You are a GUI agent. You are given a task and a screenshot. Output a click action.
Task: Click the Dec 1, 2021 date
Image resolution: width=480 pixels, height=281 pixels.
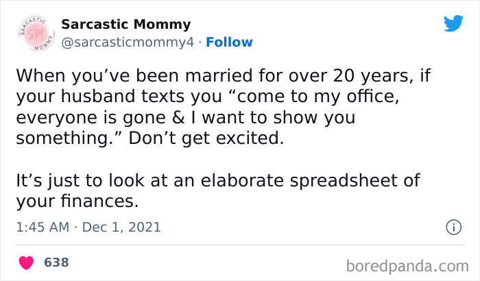(x=121, y=227)
